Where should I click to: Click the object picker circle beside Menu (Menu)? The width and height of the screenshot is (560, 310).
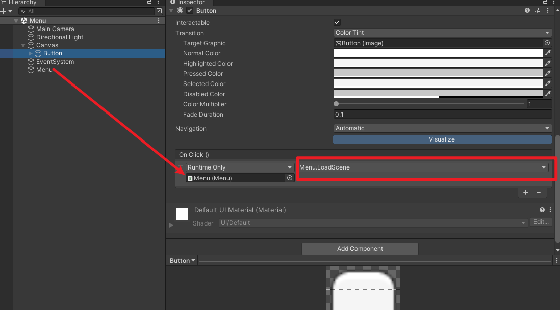tap(289, 178)
